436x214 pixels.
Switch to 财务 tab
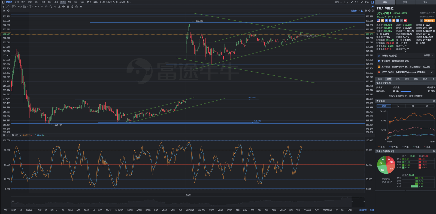[416, 79]
